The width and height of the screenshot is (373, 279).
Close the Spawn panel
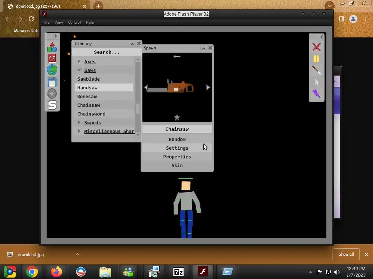coord(210,48)
